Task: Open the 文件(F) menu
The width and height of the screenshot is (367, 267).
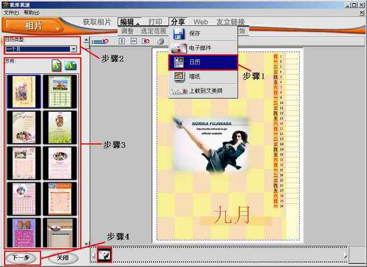Action: (11, 12)
